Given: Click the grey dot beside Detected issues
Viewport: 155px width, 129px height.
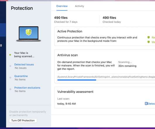Looking at the screenshot, I should 10,66.
